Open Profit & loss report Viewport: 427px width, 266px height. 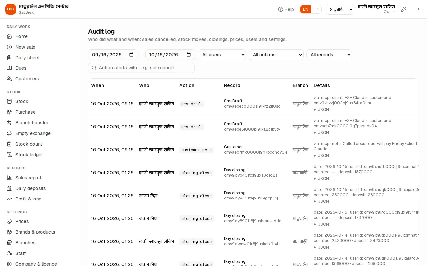tap(40, 199)
